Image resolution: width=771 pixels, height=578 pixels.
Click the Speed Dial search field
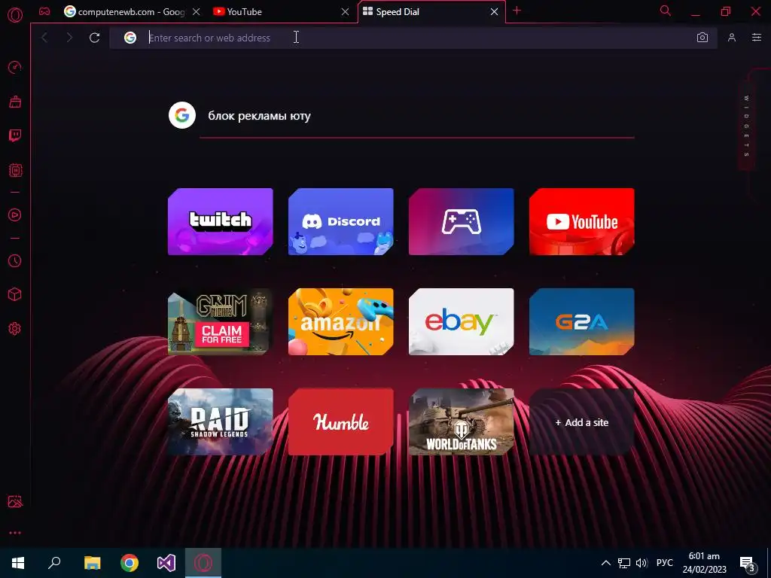(x=417, y=116)
